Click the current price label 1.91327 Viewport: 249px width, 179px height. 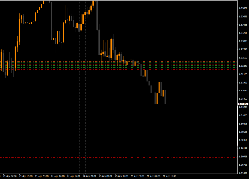(x=243, y=104)
